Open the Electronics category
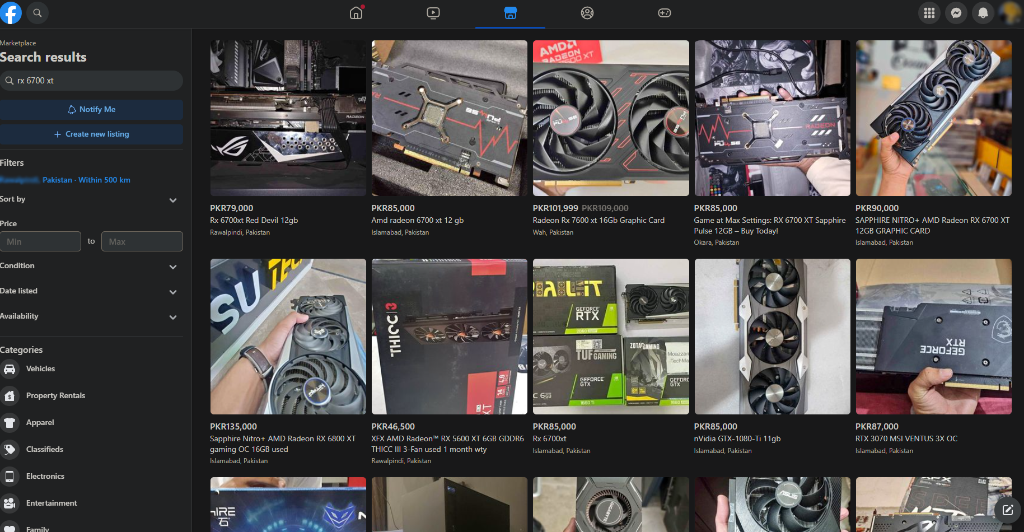Image resolution: width=1024 pixels, height=532 pixels. click(45, 477)
